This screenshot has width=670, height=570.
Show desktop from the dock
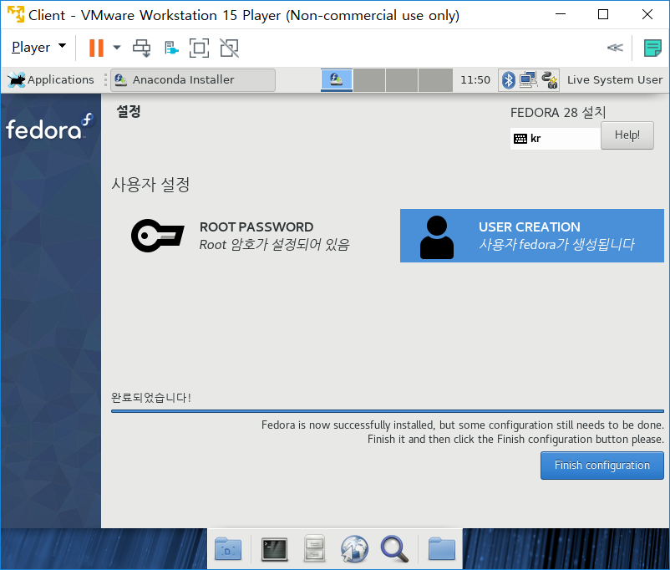tap(228, 549)
